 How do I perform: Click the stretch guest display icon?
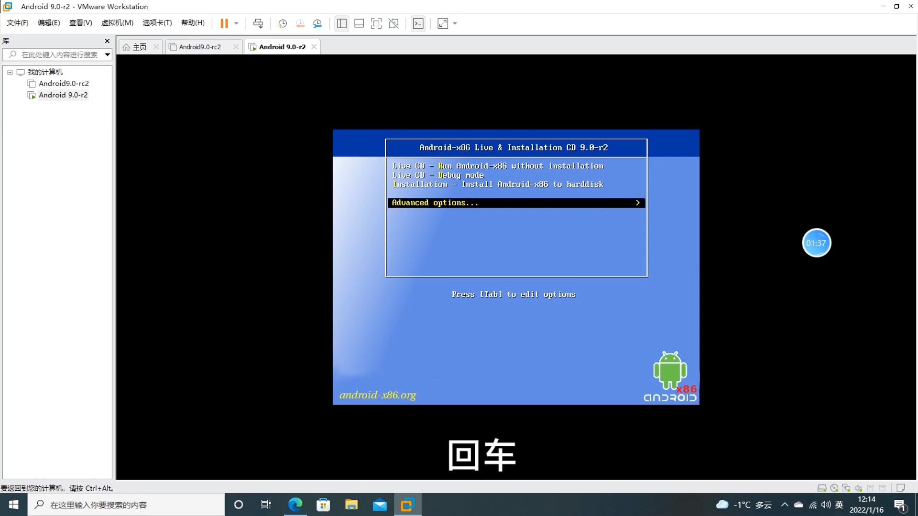coord(443,23)
